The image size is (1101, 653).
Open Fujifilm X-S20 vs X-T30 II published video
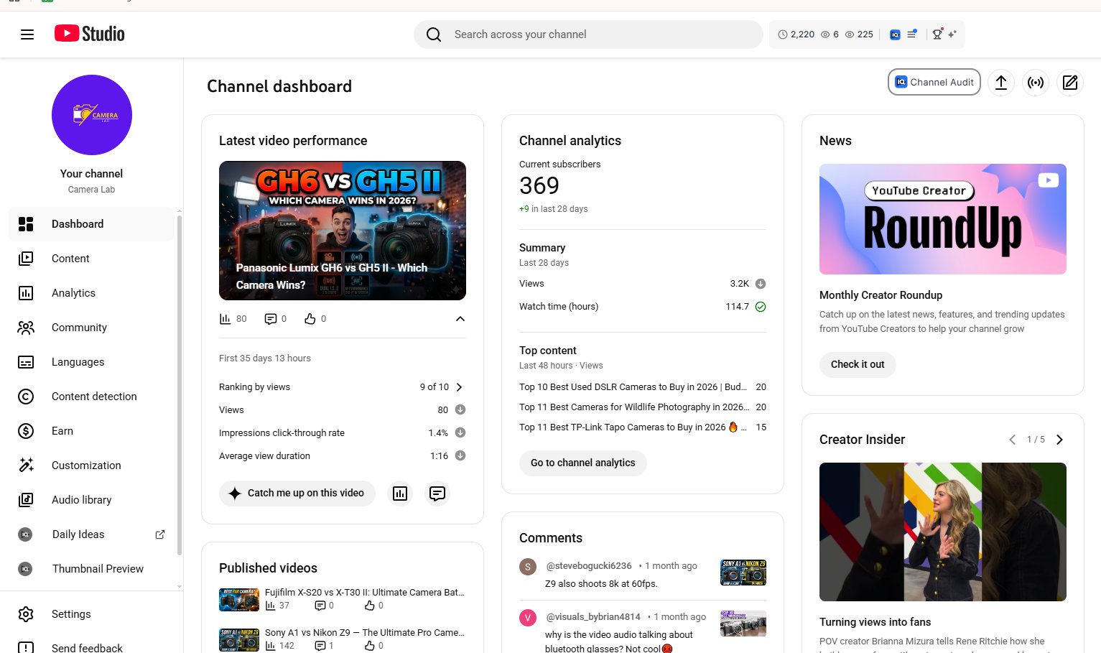tap(364, 593)
